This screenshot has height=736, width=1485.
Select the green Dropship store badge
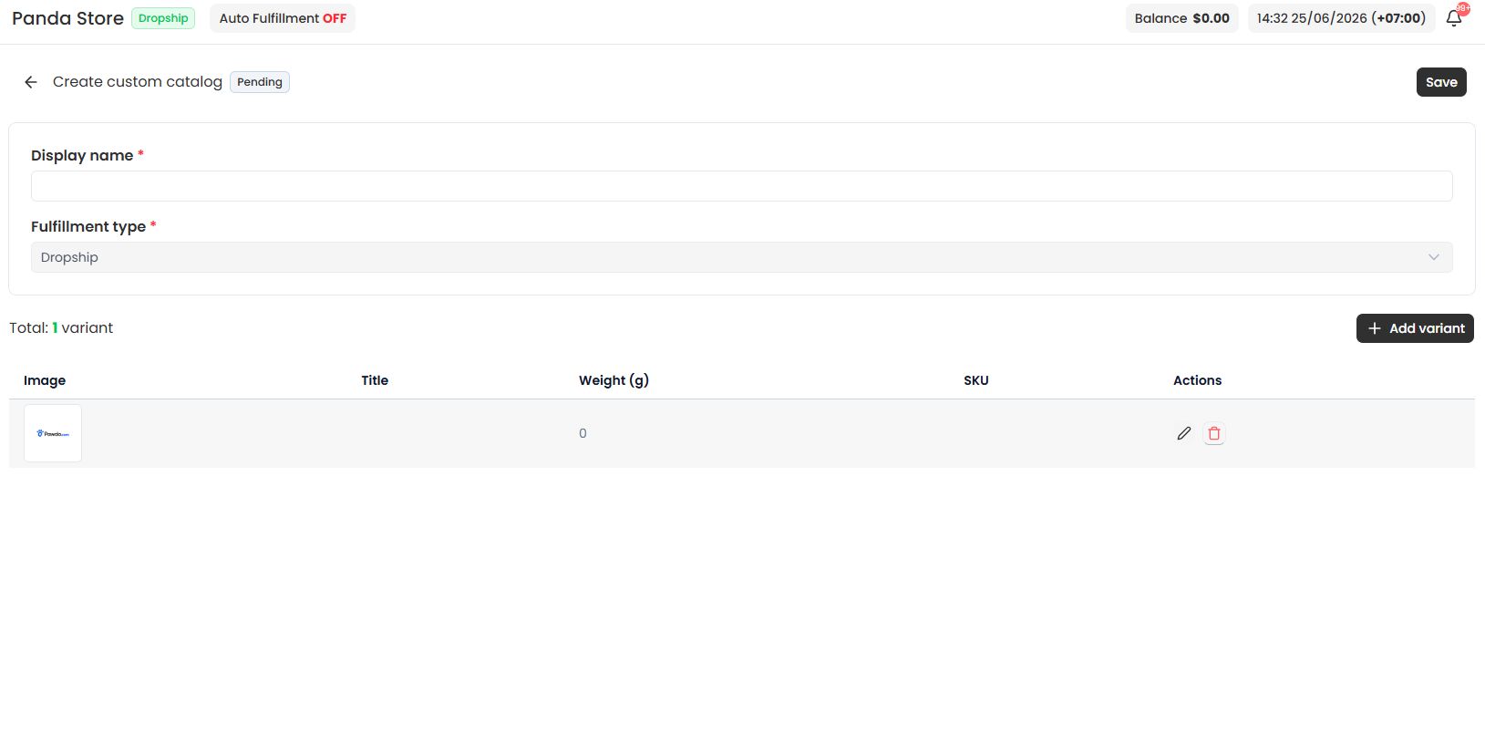[163, 18]
